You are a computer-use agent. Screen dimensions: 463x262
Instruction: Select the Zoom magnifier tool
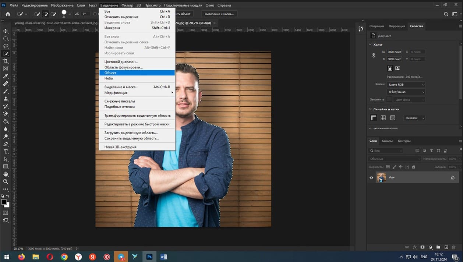tap(6, 182)
